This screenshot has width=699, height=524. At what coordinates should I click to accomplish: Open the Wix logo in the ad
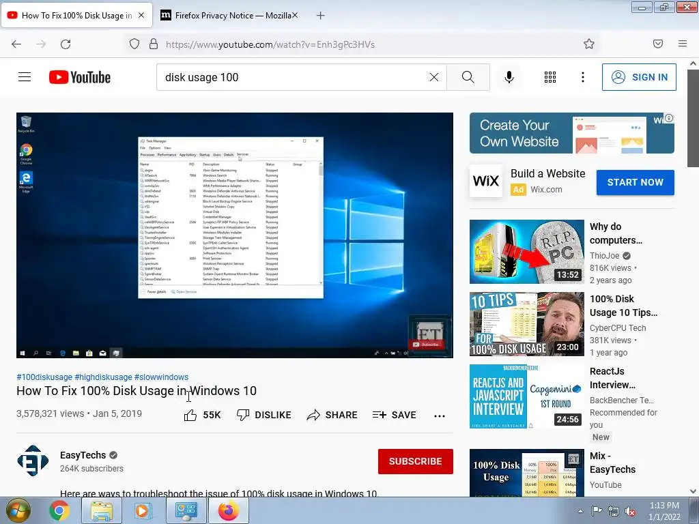[x=486, y=181]
